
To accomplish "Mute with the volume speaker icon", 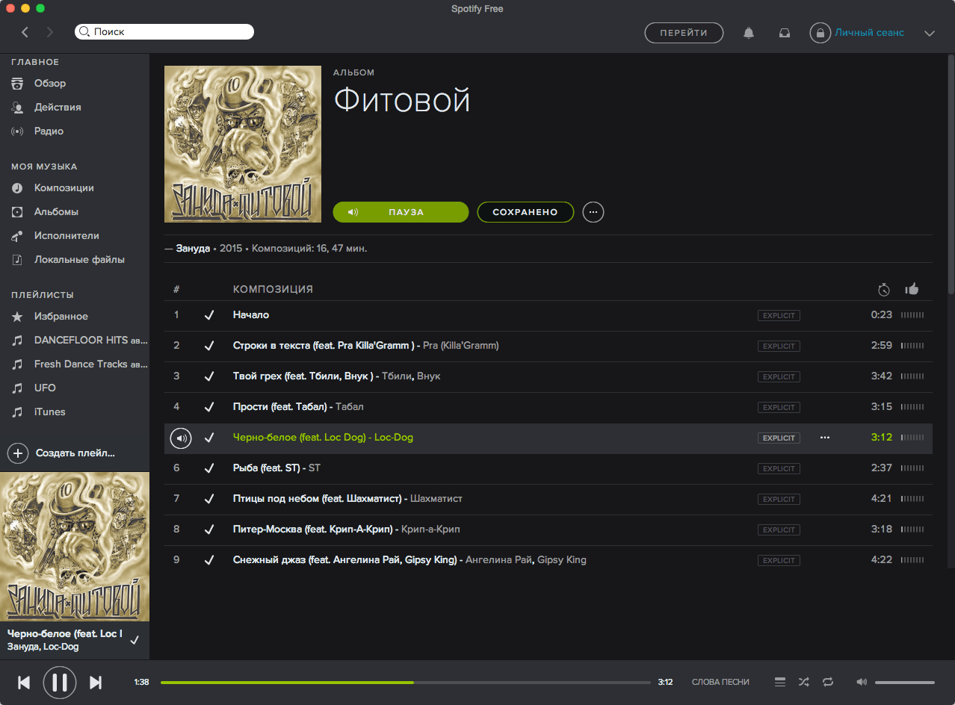I will tap(862, 682).
